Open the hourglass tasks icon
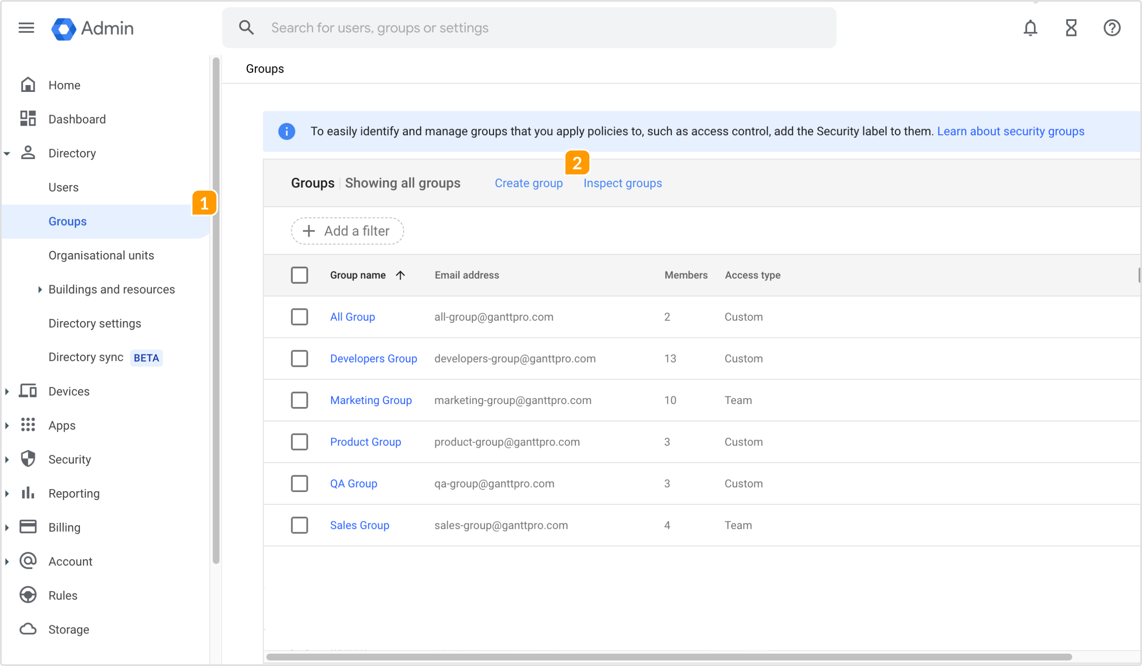This screenshot has width=1142, height=666. click(1071, 28)
